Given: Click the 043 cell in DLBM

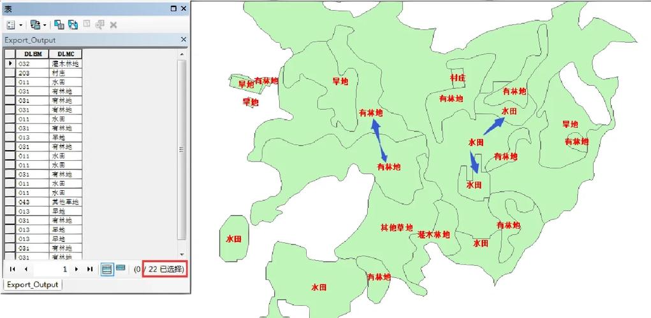Looking at the screenshot, I should click(33, 202).
